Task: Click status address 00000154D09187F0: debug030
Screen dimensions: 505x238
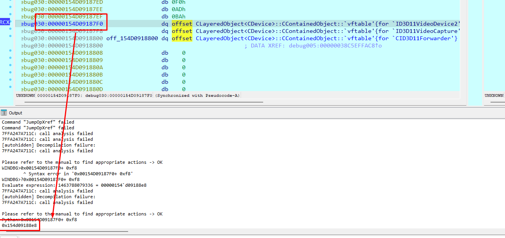Action: tap(94, 95)
